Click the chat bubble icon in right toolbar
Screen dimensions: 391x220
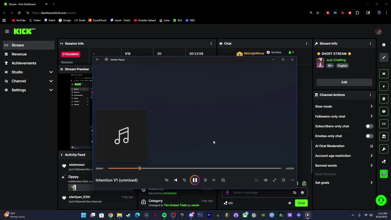384,112
